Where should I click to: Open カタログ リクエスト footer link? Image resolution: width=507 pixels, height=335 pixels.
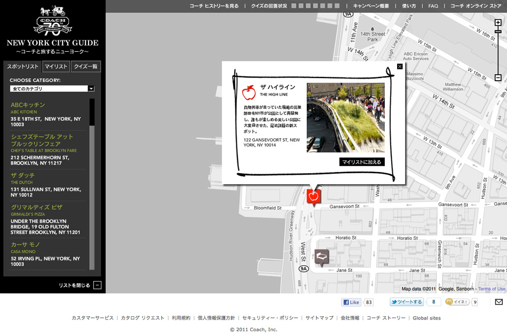(x=142, y=318)
